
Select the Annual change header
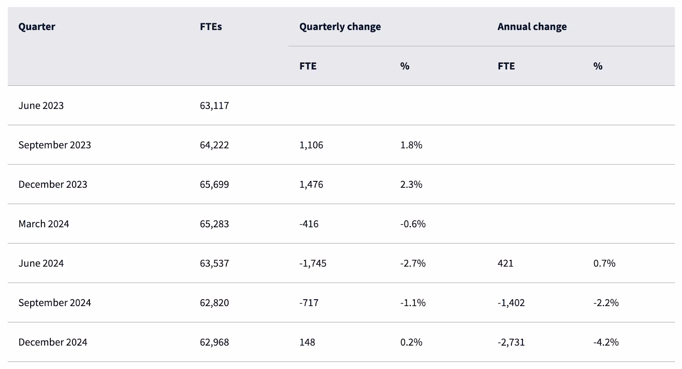pyautogui.click(x=532, y=27)
